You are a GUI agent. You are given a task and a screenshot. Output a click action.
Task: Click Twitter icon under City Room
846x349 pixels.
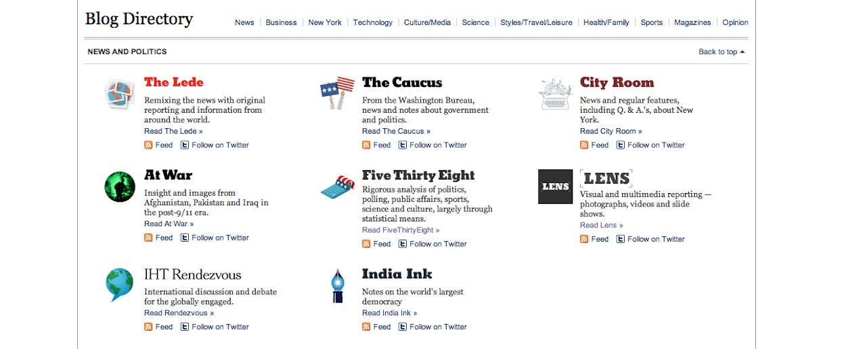[x=621, y=145]
